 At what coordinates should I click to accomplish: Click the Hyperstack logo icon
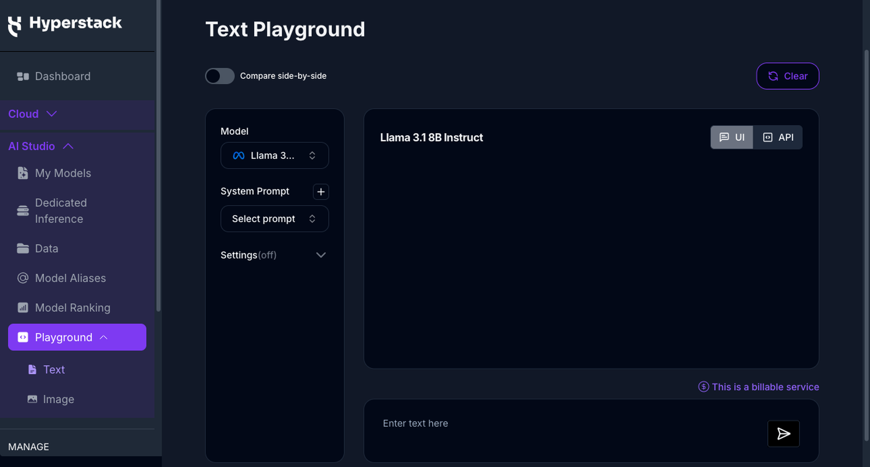coord(15,26)
